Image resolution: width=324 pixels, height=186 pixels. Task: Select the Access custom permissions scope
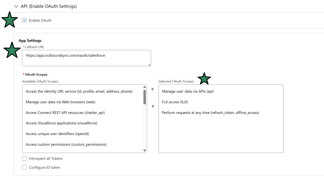pos(66,144)
